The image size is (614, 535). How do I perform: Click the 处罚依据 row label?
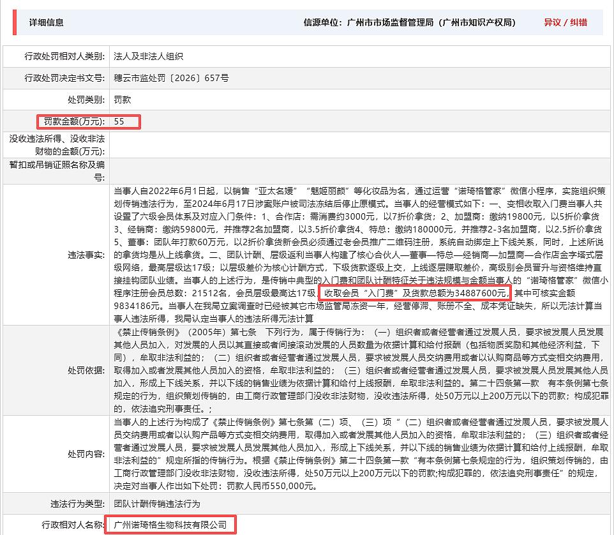[86, 370]
